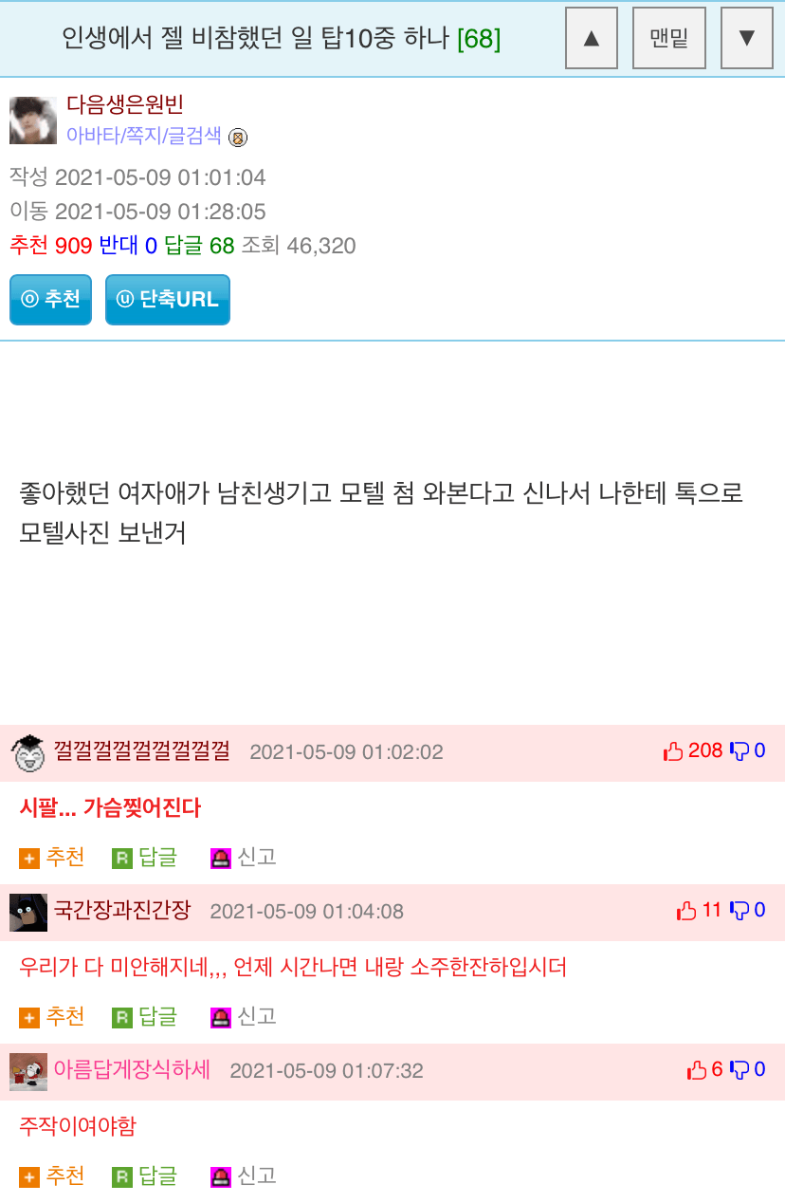Click 답글 under the 소주한잔 comment
The width and height of the screenshot is (785, 1203).
145,1017
